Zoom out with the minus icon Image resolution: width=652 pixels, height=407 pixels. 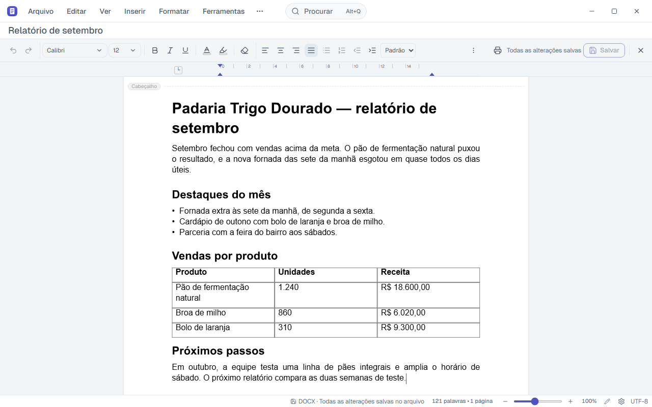[x=505, y=401]
